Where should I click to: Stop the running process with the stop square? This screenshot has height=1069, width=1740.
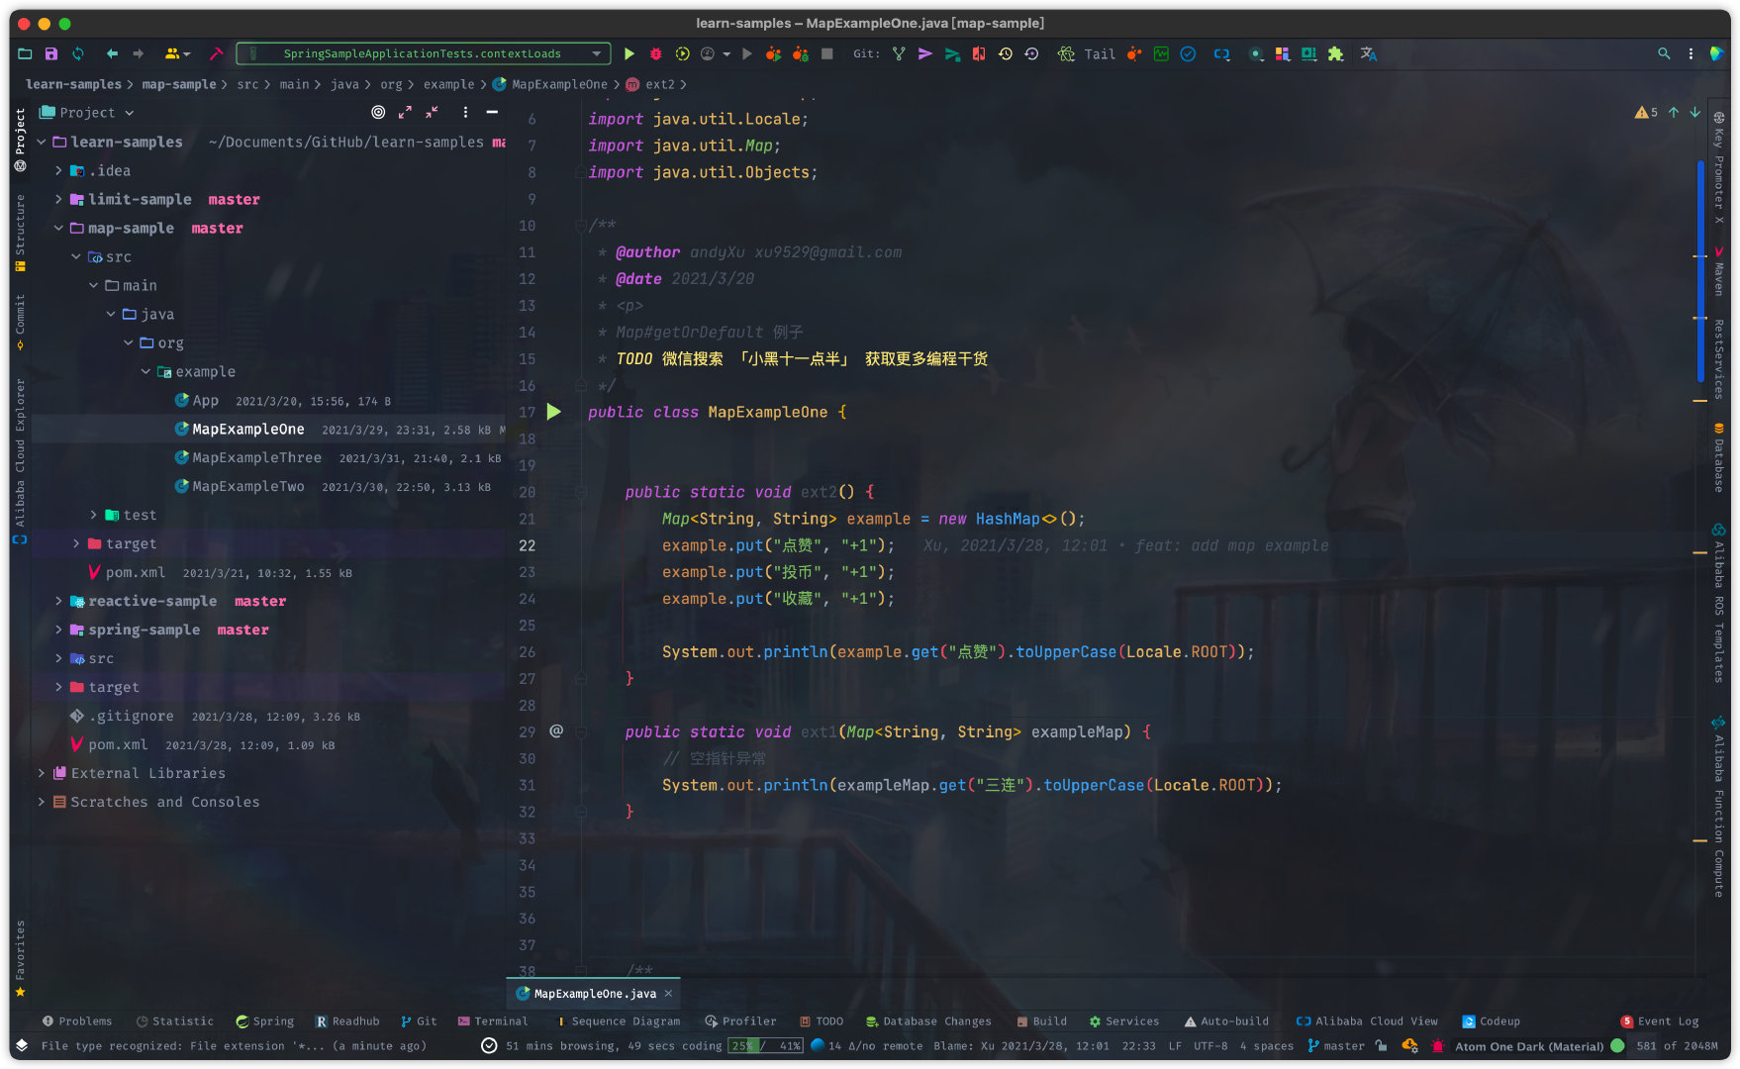click(x=827, y=53)
